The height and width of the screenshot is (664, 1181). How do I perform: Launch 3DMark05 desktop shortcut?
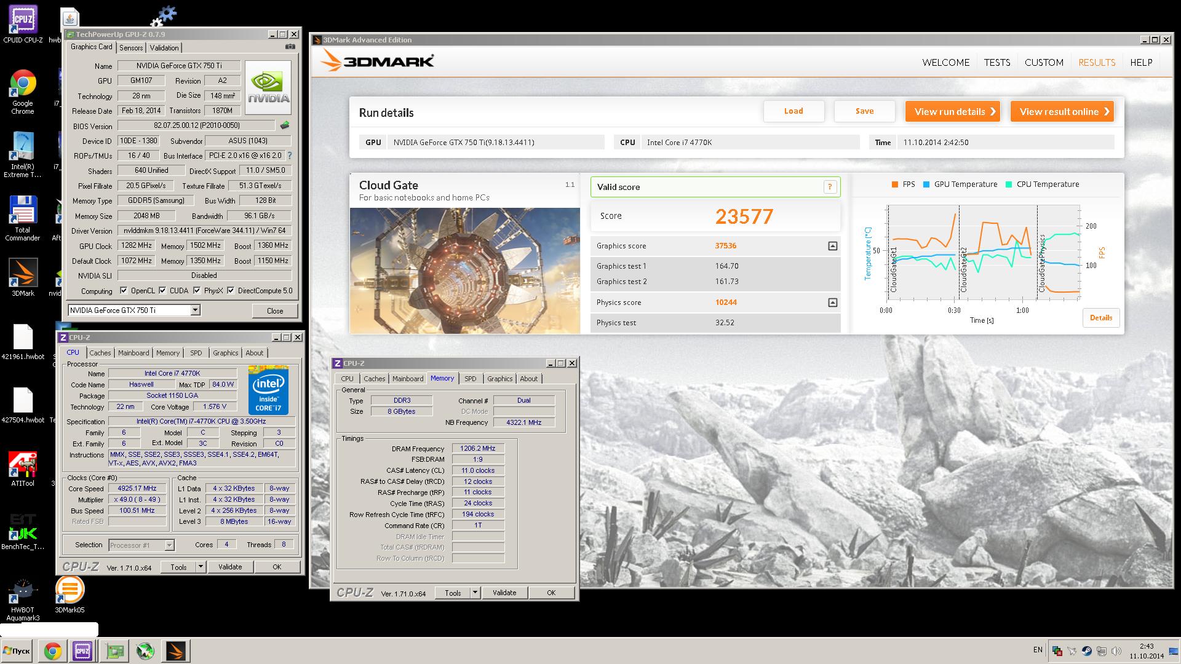(70, 595)
